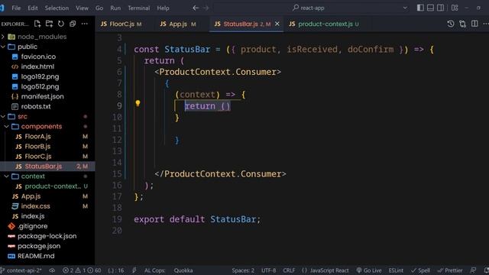Open README.md in Explorer
The height and width of the screenshot is (275, 489).
pos(36,256)
